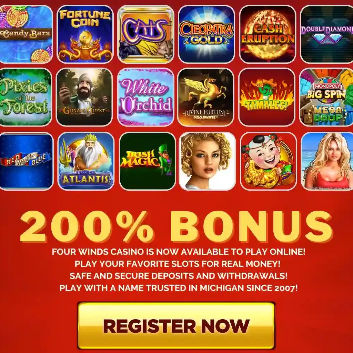
Task: Open the Cash Eruption game
Action: click(x=268, y=34)
